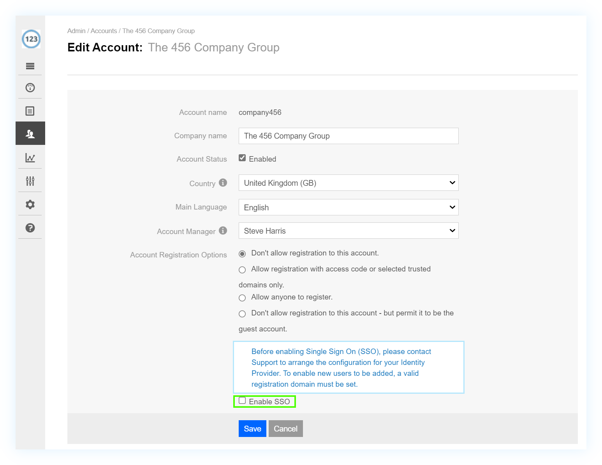The width and height of the screenshot is (602, 465).
Task: Open the hamburger menu icon
Action: pos(30,66)
